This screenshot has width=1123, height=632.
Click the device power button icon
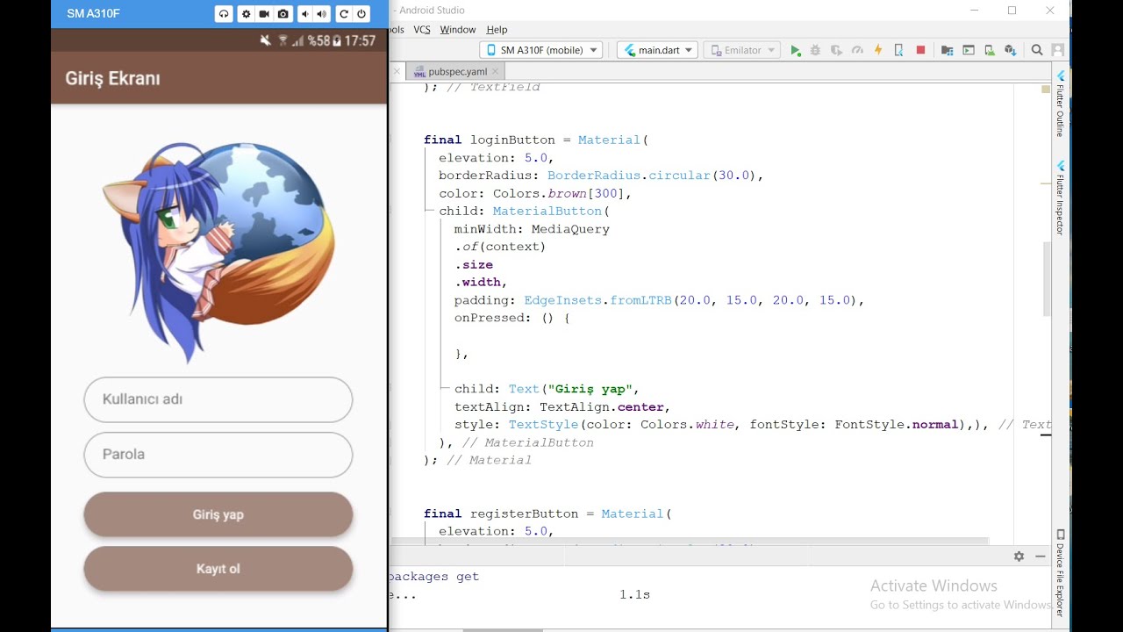click(x=361, y=14)
